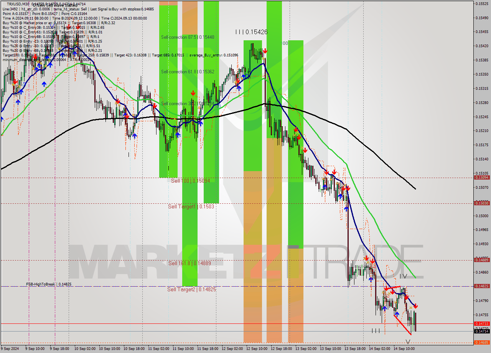
Task: Click the V wave marker at the chart bottom right
Action: pyautogui.click(x=408, y=341)
